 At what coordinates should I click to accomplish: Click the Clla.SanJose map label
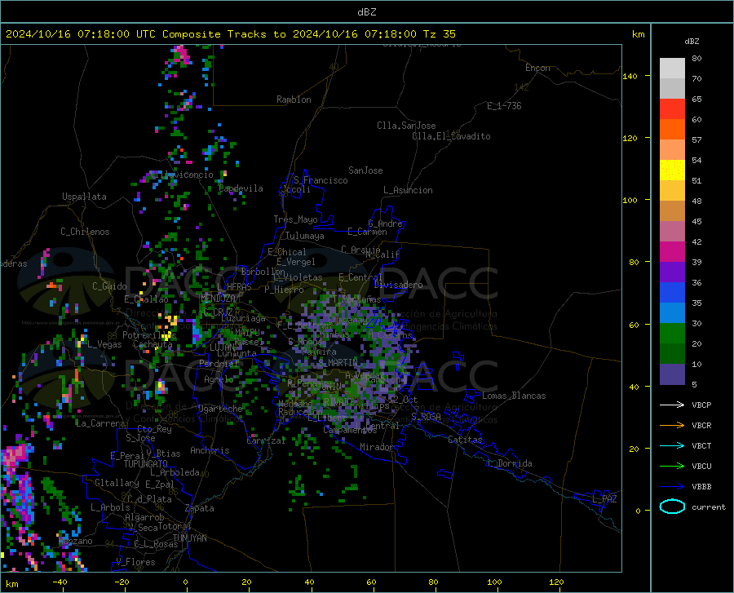tap(406, 126)
